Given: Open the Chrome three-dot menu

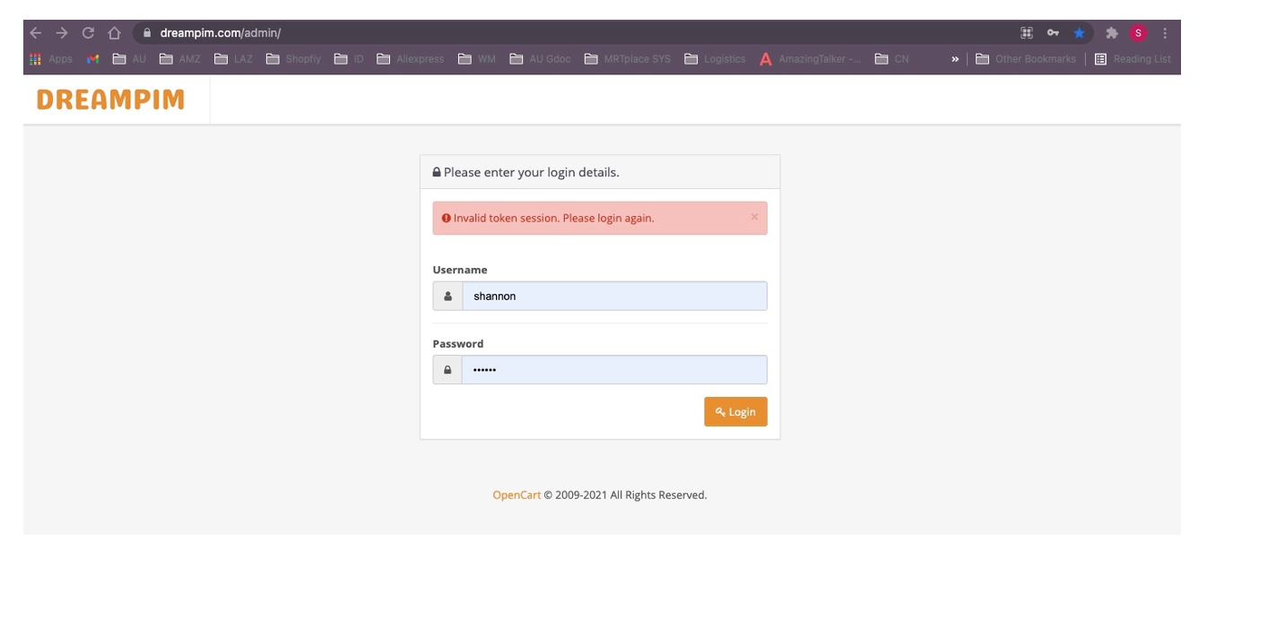Looking at the screenshot, I should tap(1165, 33).
